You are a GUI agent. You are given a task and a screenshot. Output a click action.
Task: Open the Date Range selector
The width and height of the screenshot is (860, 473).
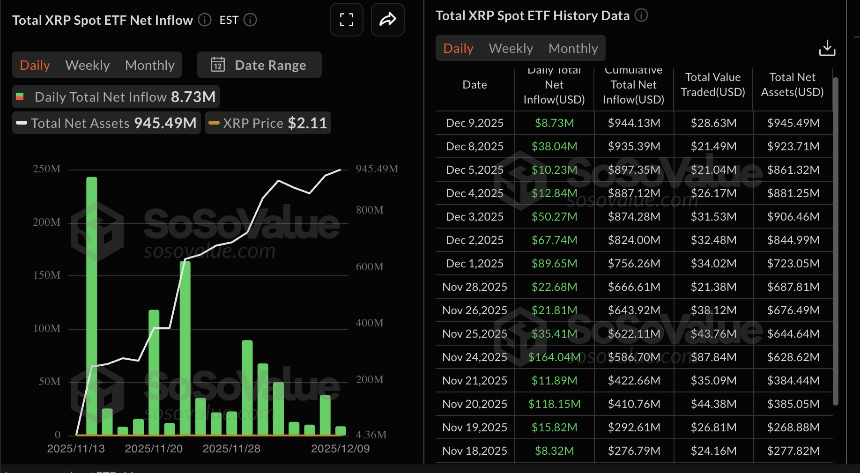[x=259, y=65]
